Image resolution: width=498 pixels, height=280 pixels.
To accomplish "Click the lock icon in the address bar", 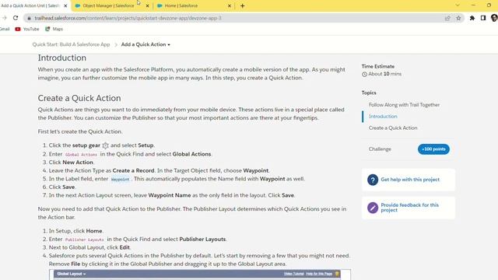I will click(x=30, y=18).
